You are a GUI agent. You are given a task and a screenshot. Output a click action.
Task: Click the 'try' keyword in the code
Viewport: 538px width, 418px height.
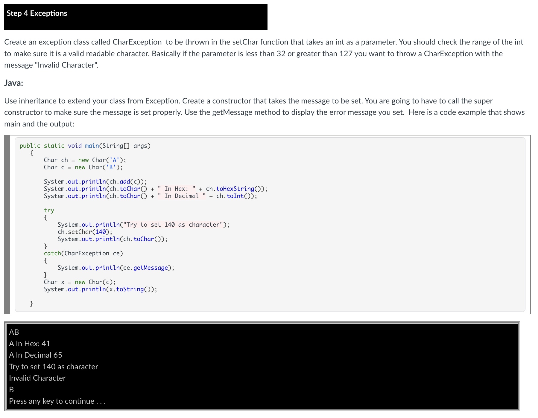[x=49, y=210]
